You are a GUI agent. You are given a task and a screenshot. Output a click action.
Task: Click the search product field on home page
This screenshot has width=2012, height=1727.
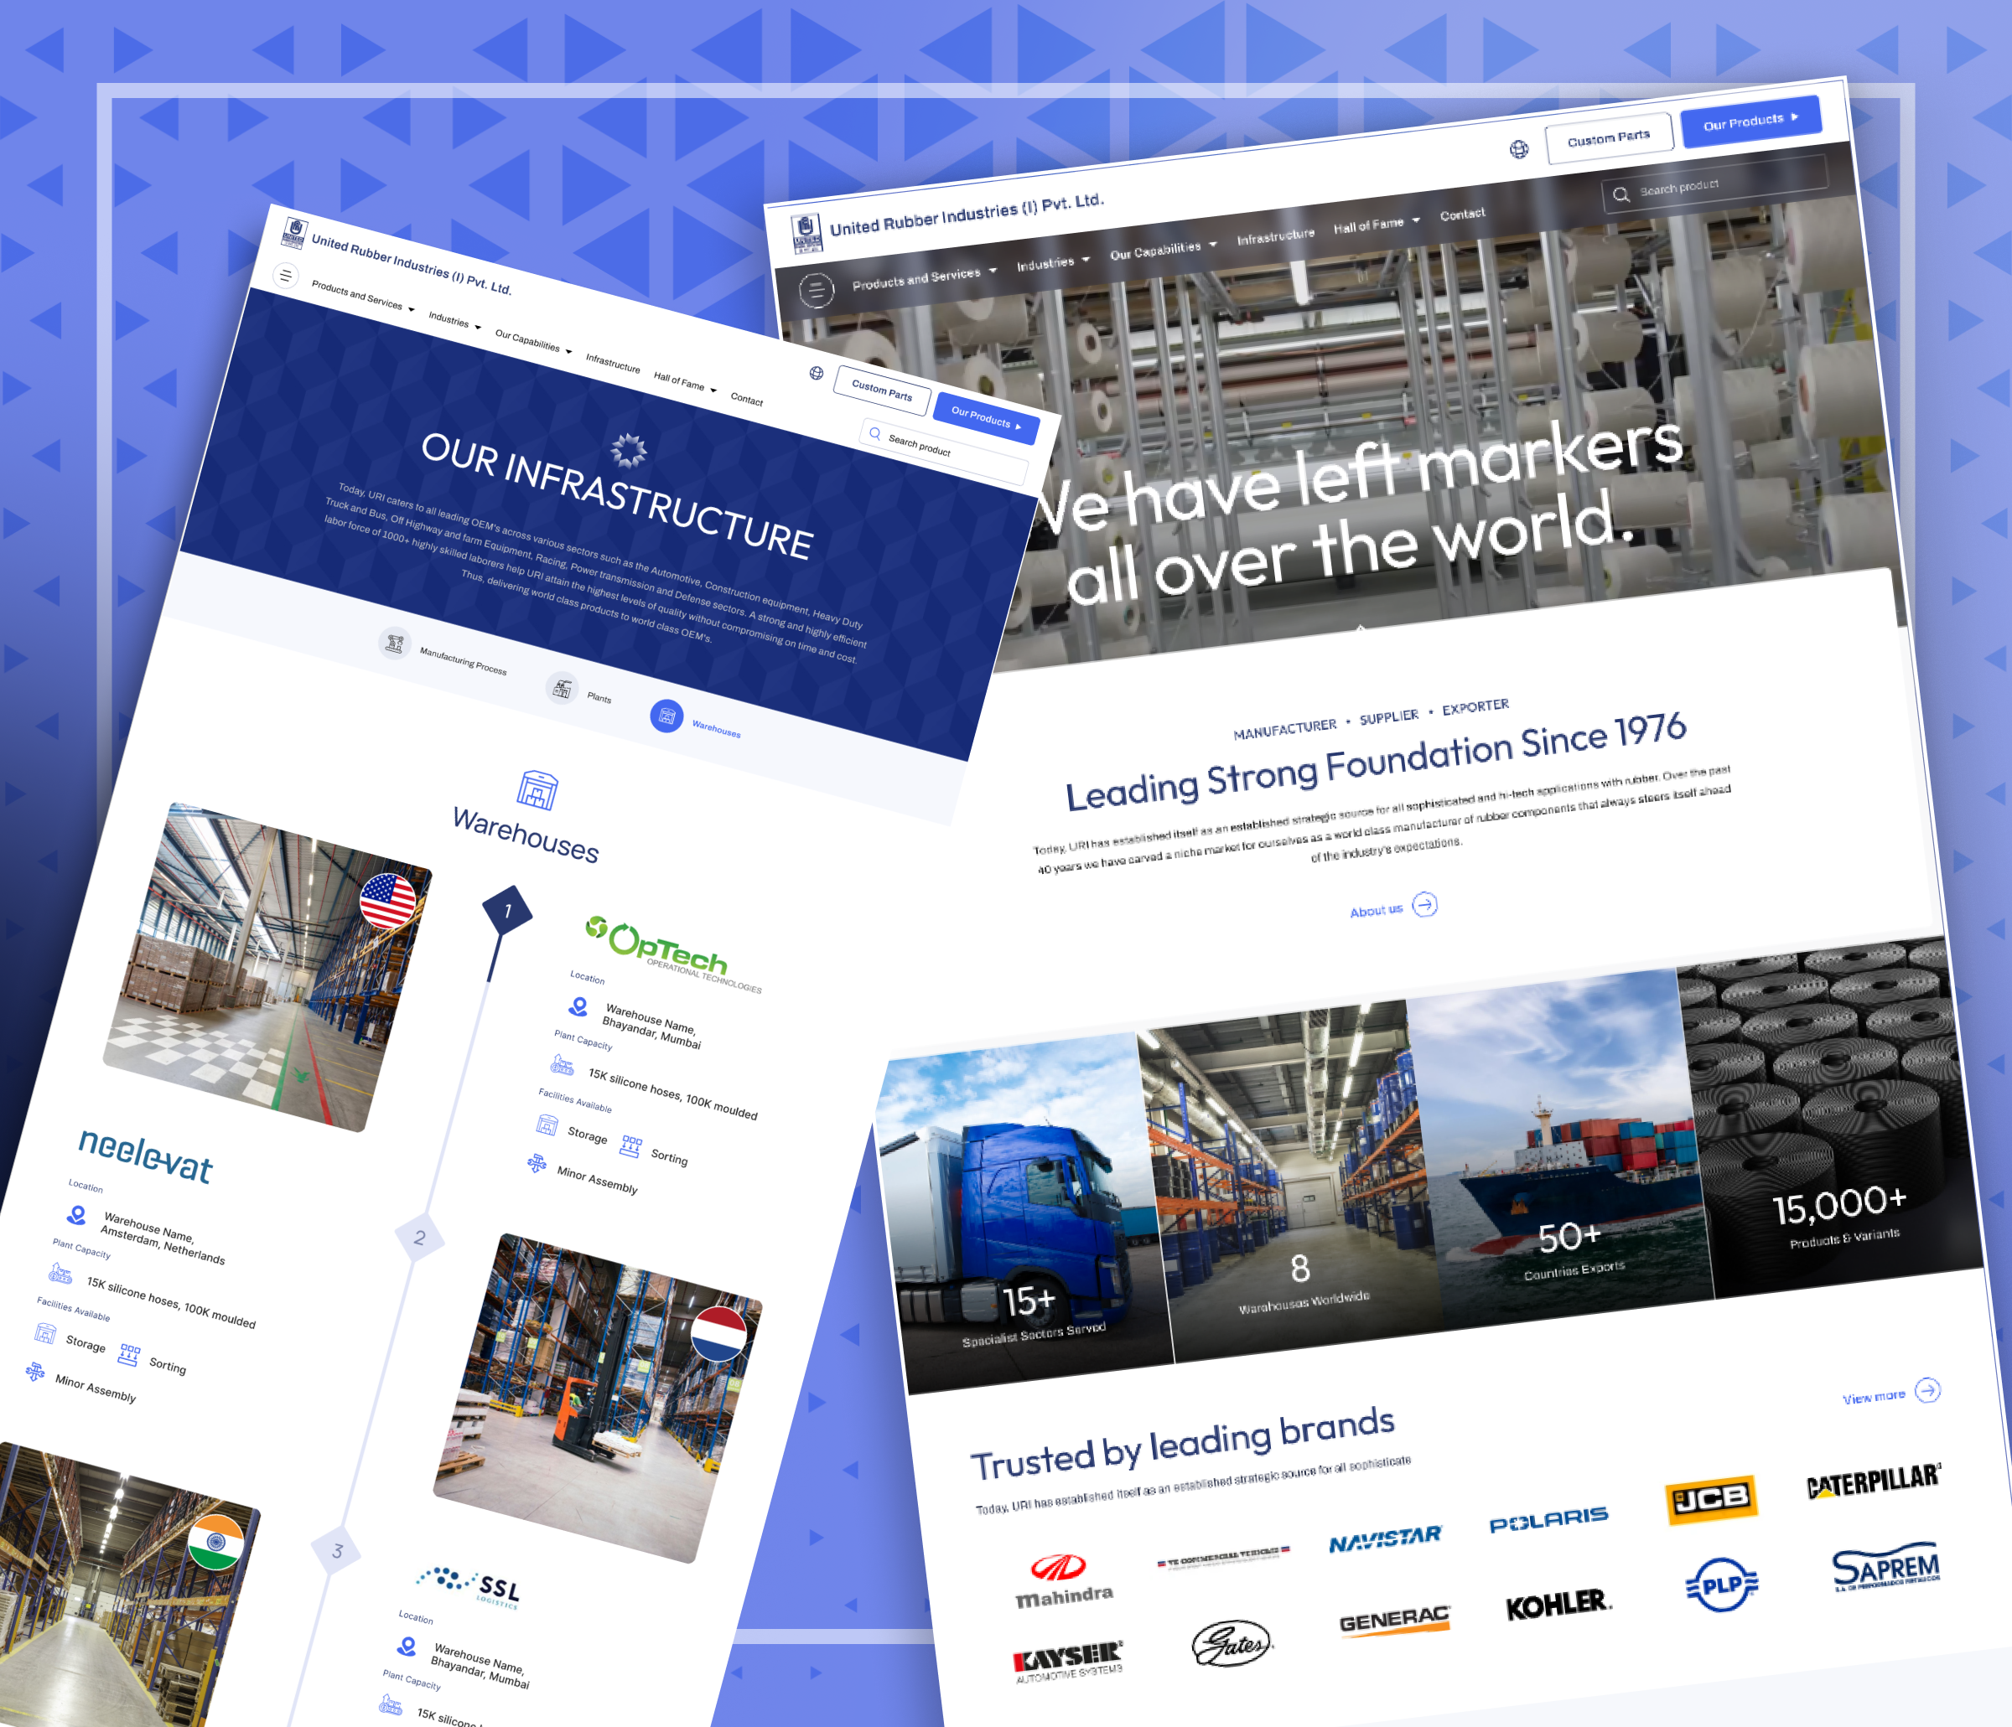click(x=1714, y=183)
